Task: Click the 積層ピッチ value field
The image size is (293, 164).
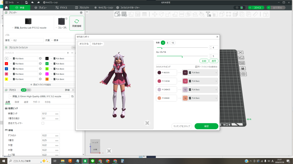Action: pyautogui.click(x=50, y=113)
